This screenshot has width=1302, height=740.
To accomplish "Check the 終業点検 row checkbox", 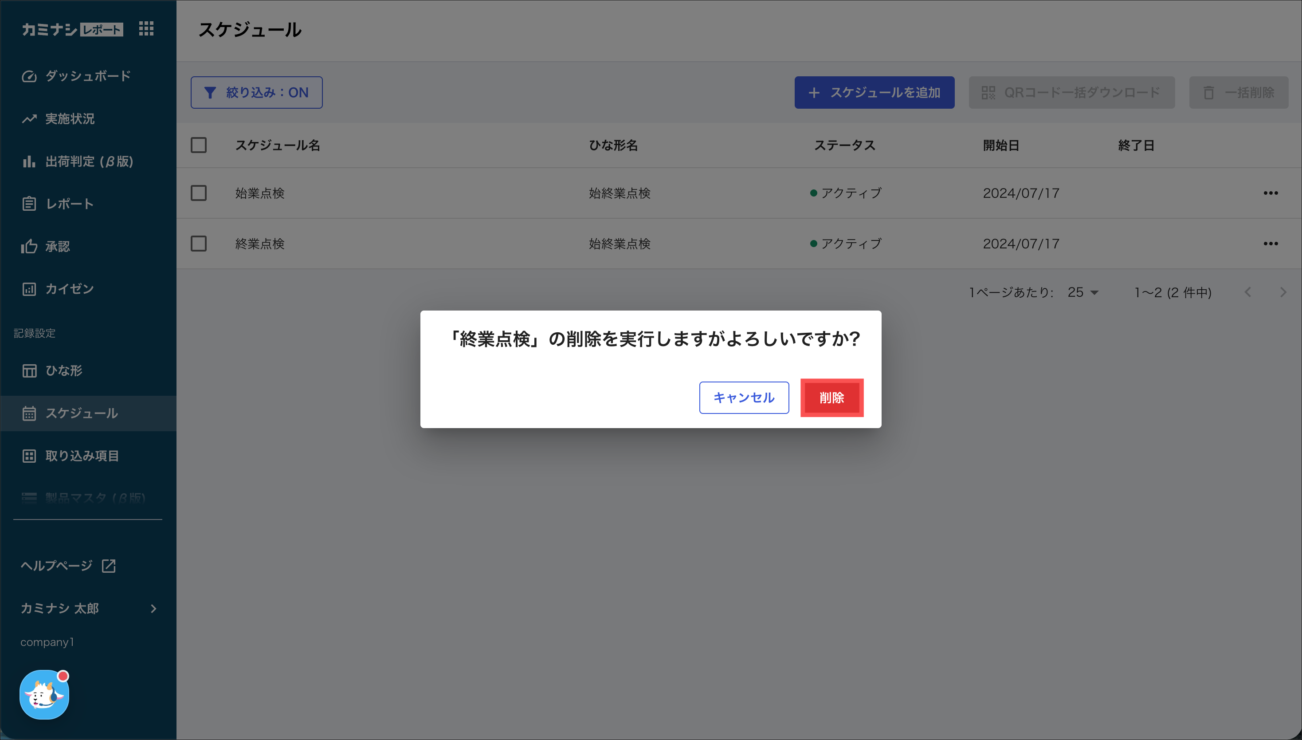I will click(199, 244).
